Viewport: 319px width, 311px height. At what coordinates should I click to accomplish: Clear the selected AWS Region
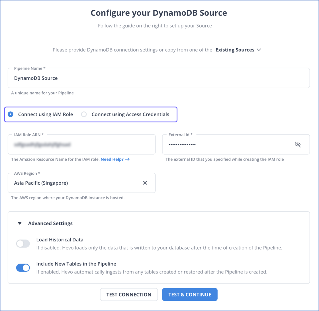click(145, 183)
